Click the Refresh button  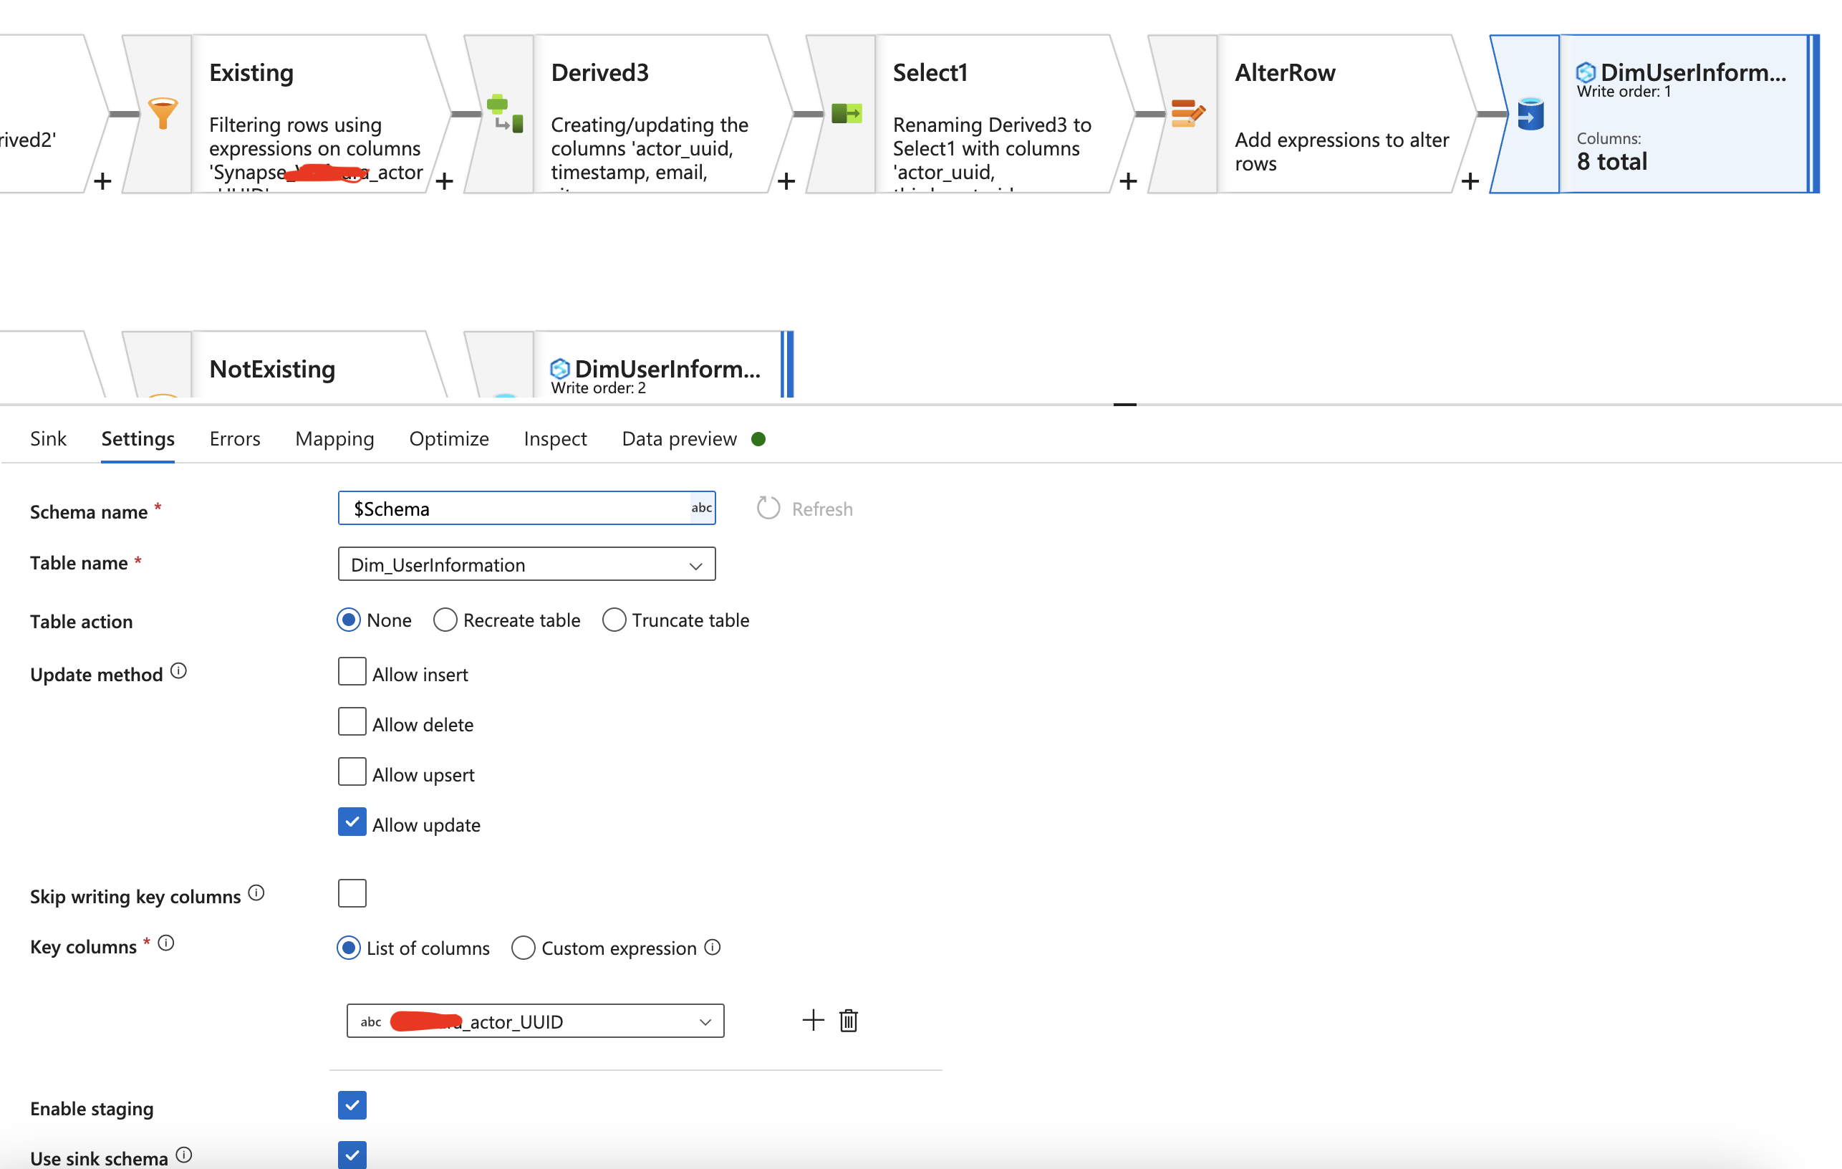[x=805, y=509]
